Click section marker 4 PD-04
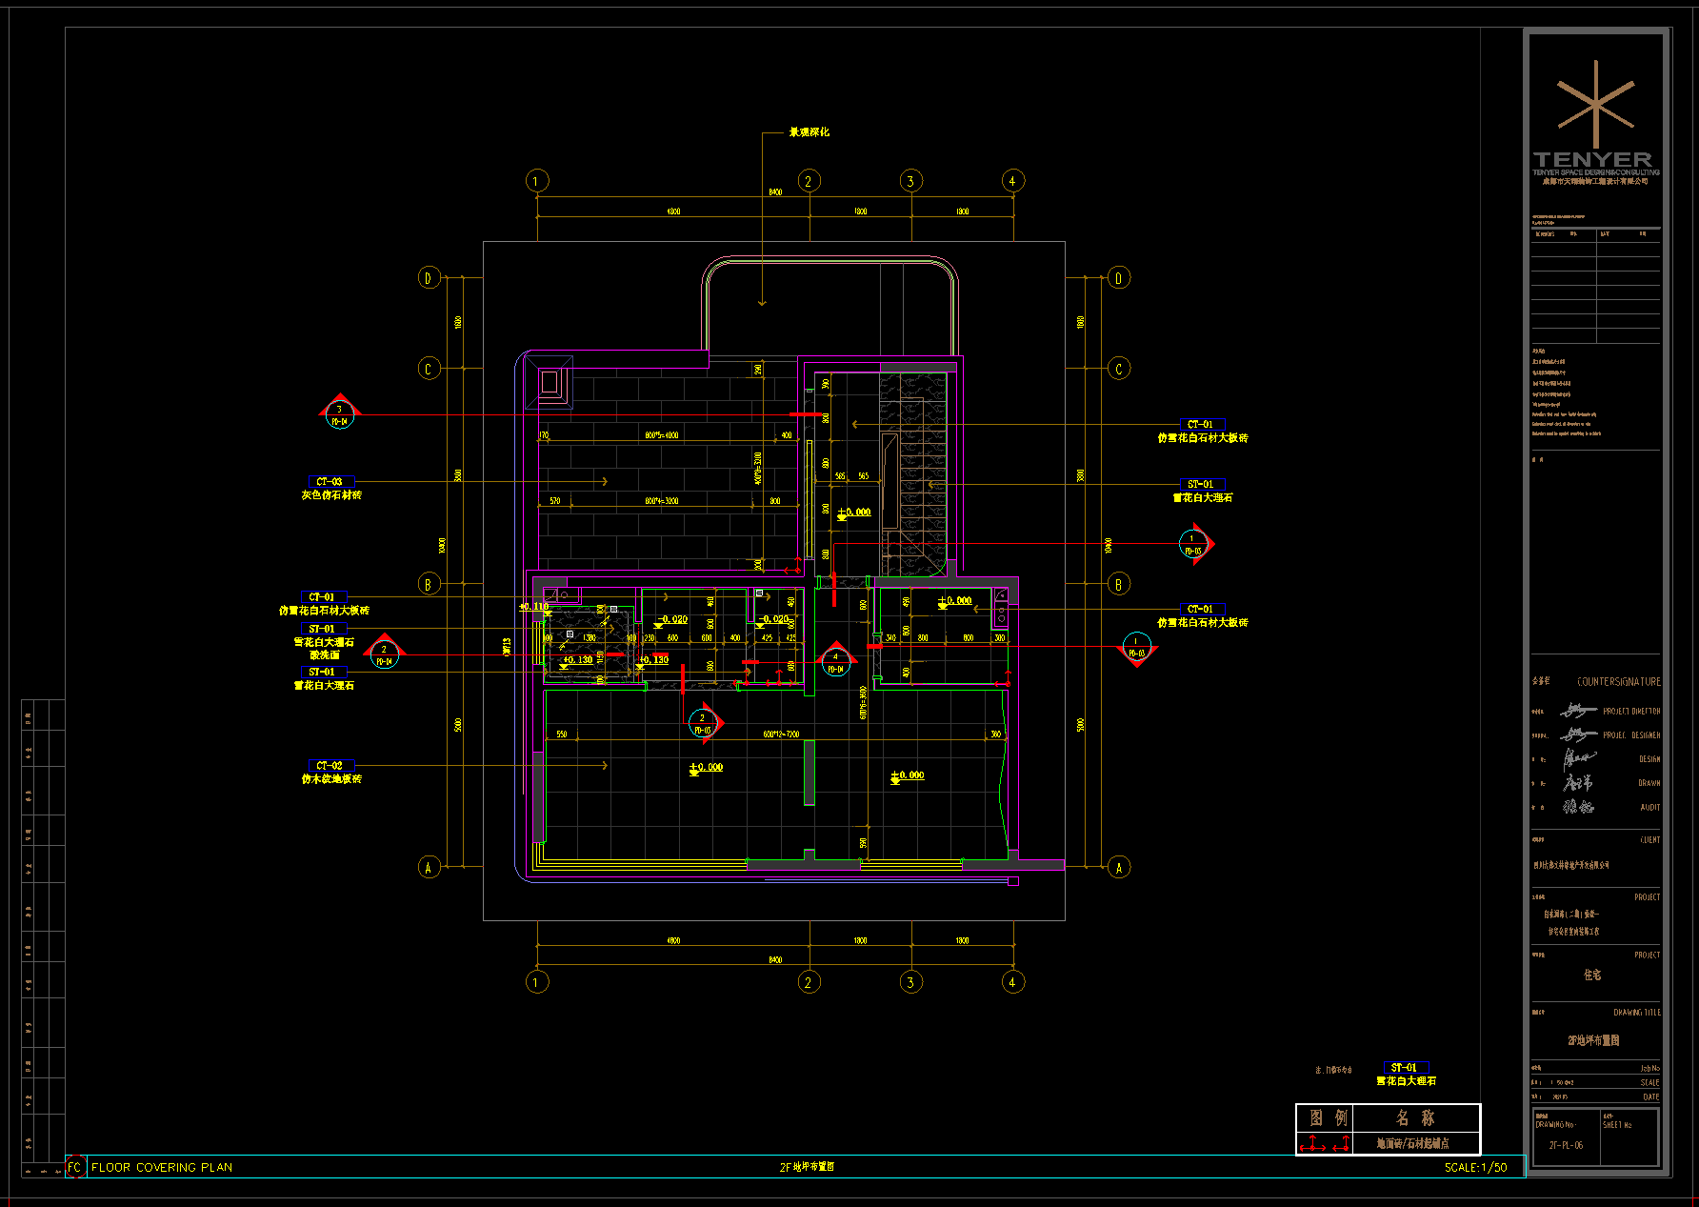The width and height of the screenshot is (1699, 1207). tap(835, 660)
